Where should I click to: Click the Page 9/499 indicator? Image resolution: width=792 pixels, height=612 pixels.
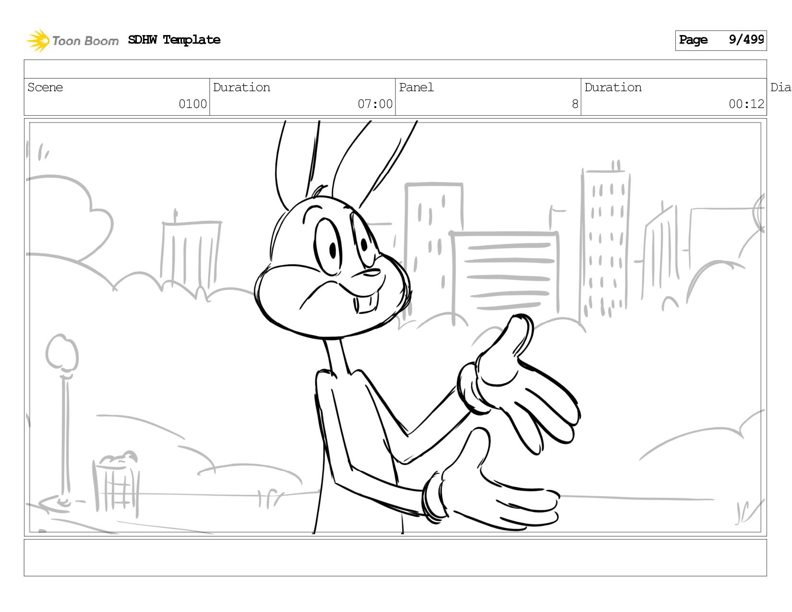pyautogui.click(x=721, y=40)
